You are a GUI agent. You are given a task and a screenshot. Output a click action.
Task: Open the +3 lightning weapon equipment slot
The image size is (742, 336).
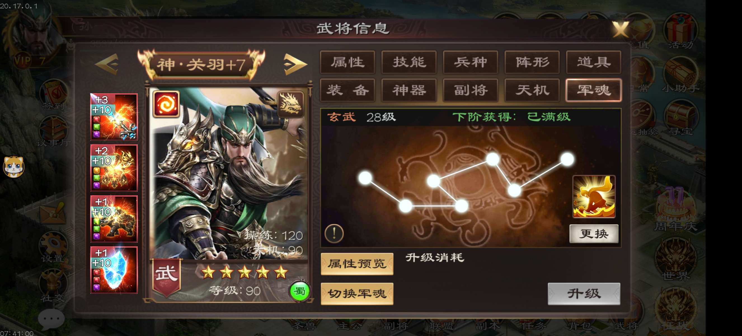[114, 117]
